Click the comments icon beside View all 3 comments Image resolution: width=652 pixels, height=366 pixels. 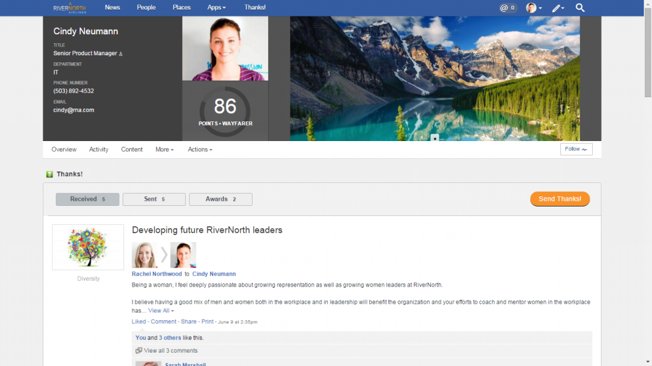click(139, 351)
